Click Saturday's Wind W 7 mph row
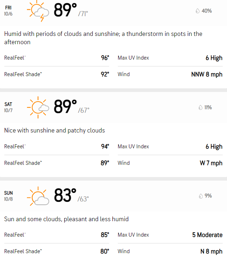 point(170,163)
